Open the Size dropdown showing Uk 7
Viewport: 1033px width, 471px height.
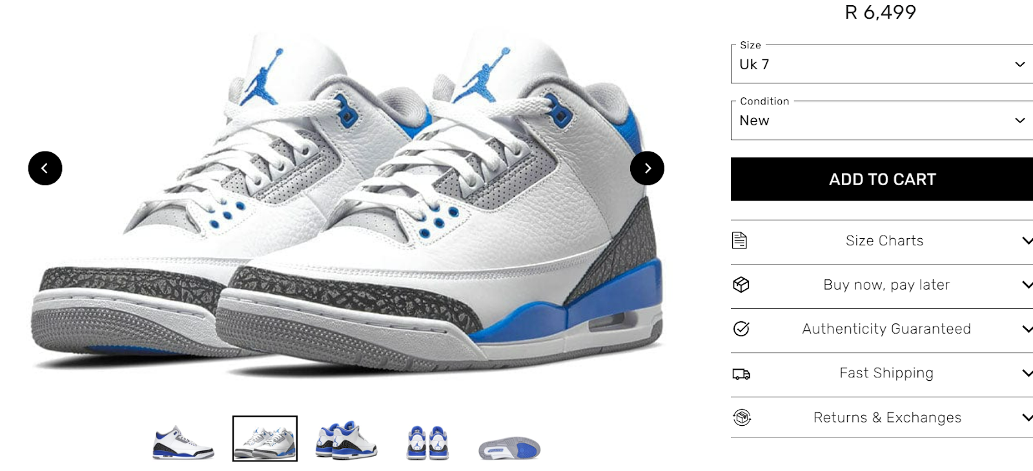coord(882,65)
